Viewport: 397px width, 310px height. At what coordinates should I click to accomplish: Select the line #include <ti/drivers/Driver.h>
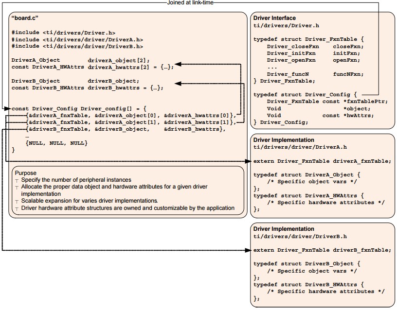tap(63, 33)
